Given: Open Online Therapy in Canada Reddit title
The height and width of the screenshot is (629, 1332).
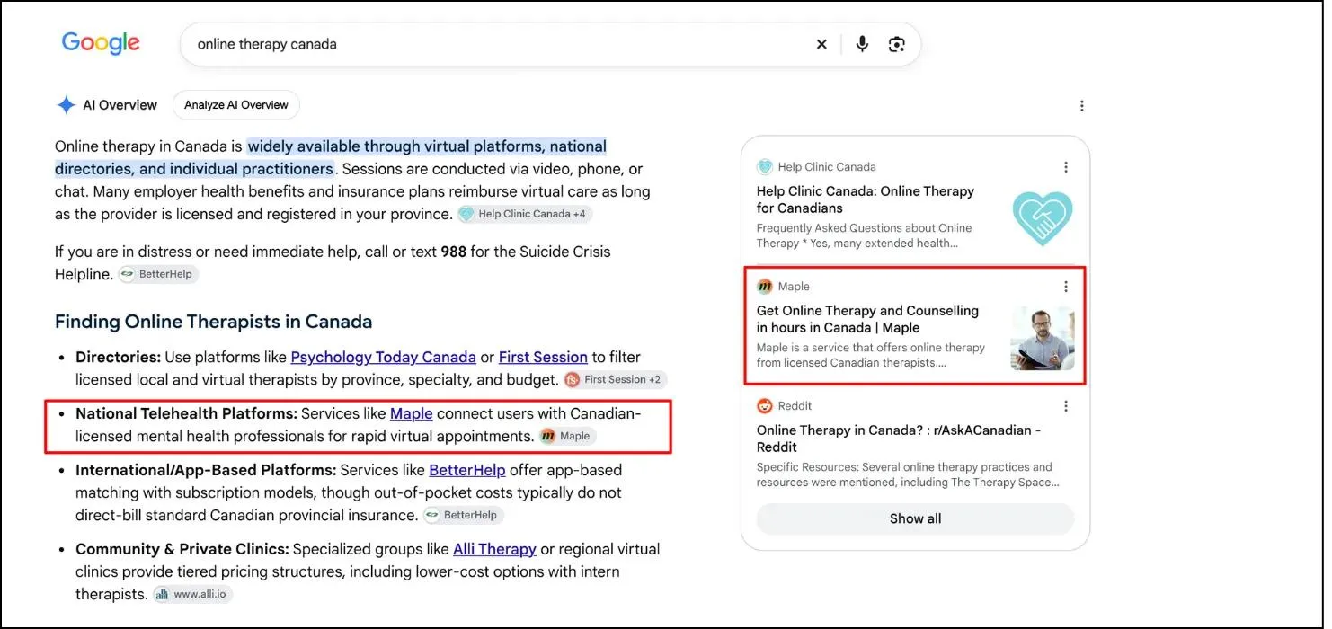Looking at the screenshot, I should tap(899, 439).
